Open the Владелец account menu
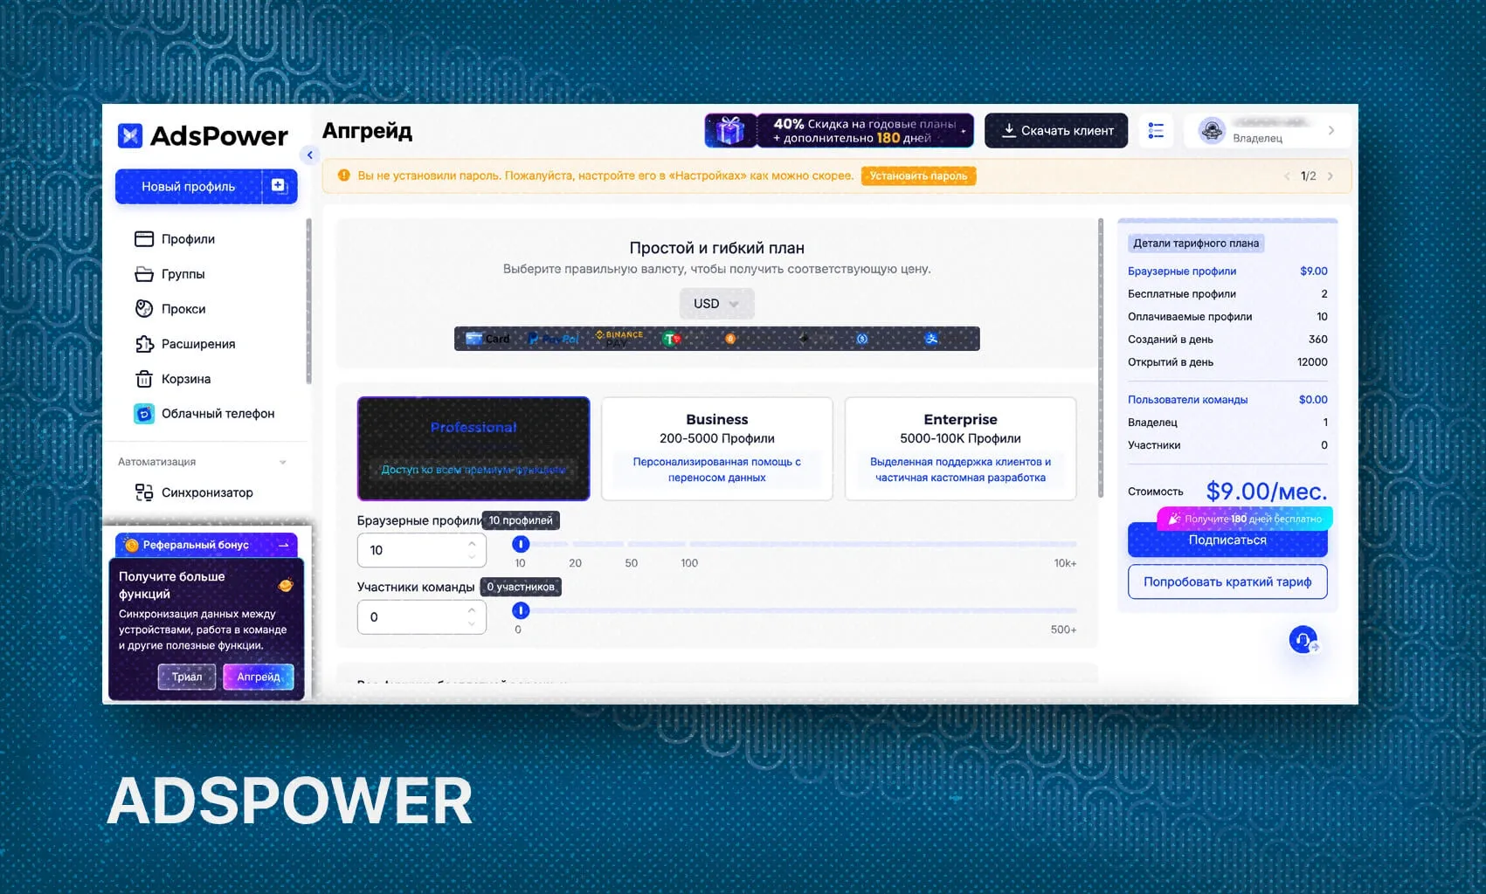1486x894 pixels. [1266, 131]
